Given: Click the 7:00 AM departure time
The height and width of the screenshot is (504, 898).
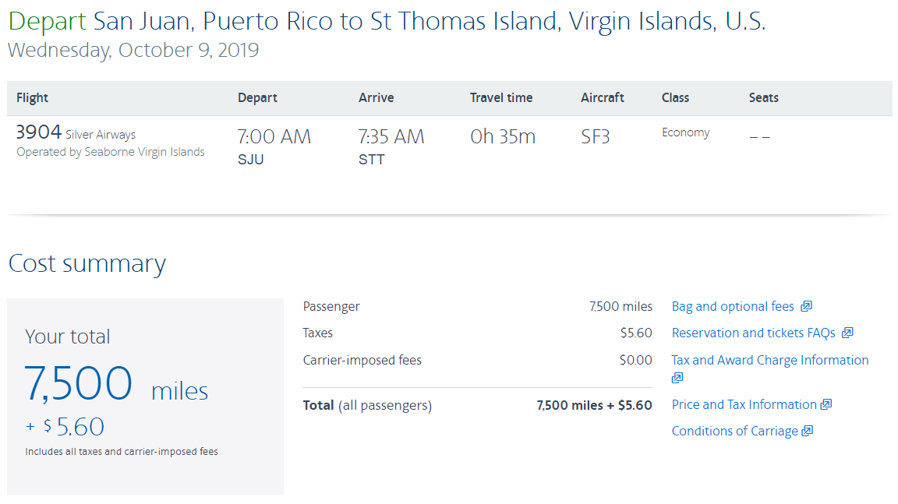Looking at the screenshot, I should pos(274,137).
